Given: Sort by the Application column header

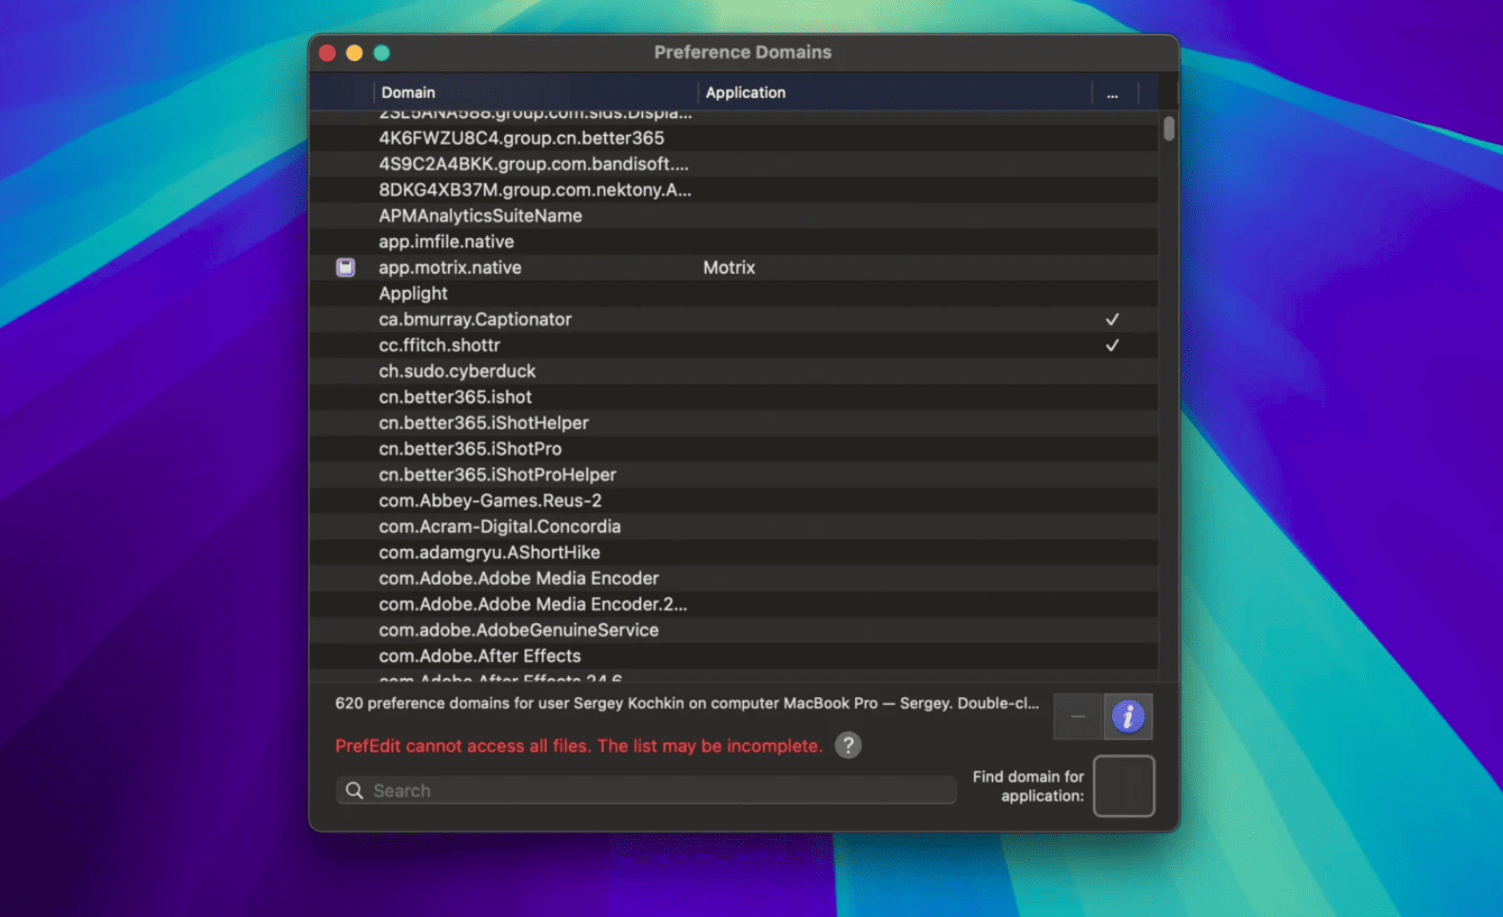Looking at the screenshot, I should 895,92.
